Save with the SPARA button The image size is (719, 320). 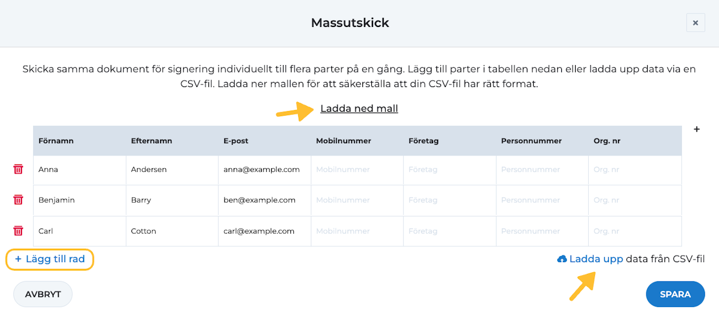coord(675,294)
